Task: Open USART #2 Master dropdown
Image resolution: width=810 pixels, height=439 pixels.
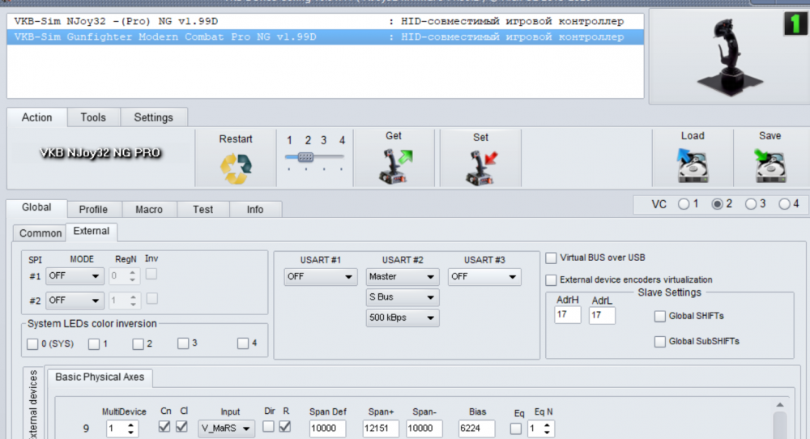Action: pyautogui.click(x=403, y=277)
